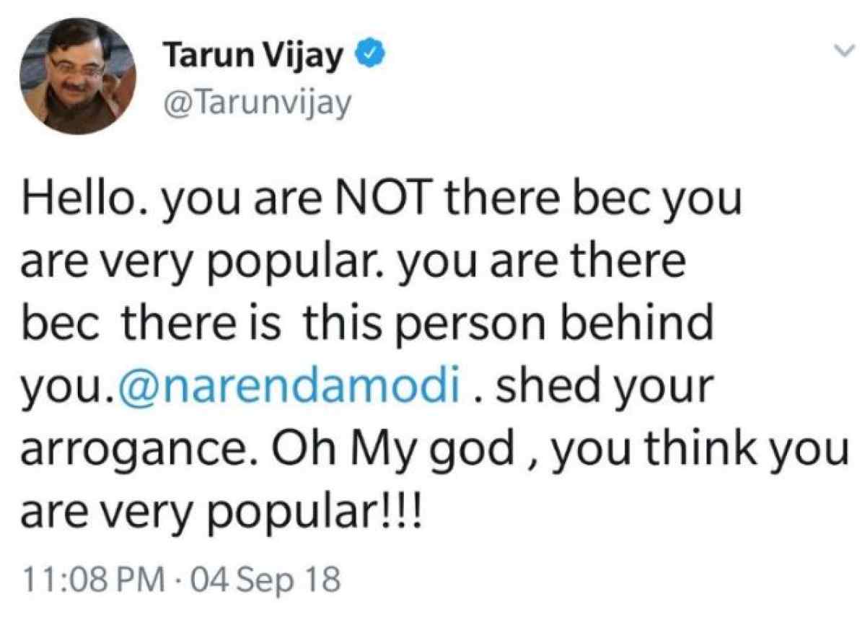The height and width of the screenshot is (620, 865).
Task: Click the chevron to report this tweet
Action: click(843, 51)
